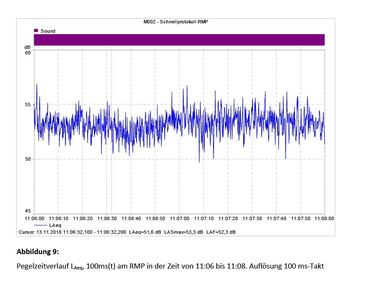Select the 11:06:40 time axis label
365x286 pixels.
click(131, 218)
